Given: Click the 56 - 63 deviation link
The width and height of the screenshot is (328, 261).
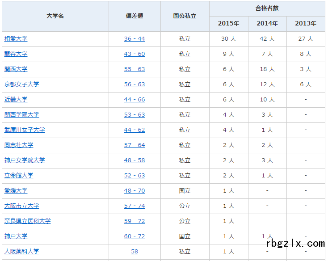Looking at the screenshot, I should coord(135,84).
